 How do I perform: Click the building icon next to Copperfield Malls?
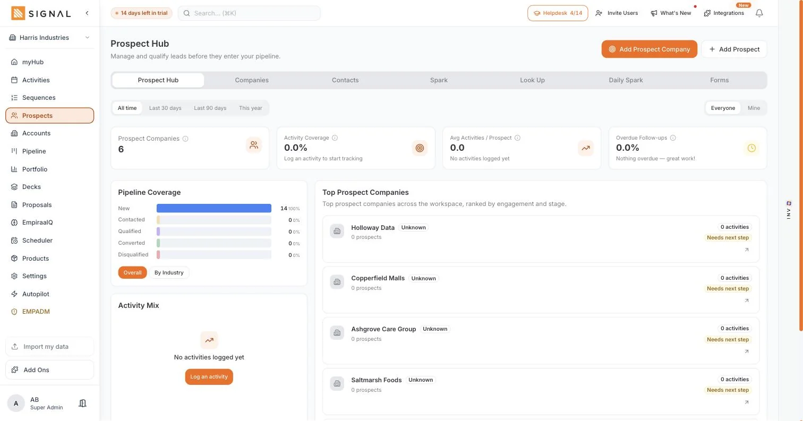tap(337, 282)
